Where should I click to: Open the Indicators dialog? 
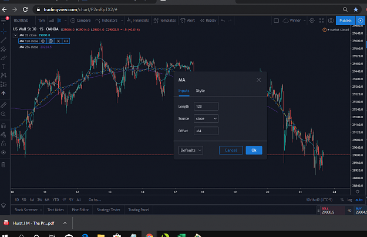[x=106, y=20]
